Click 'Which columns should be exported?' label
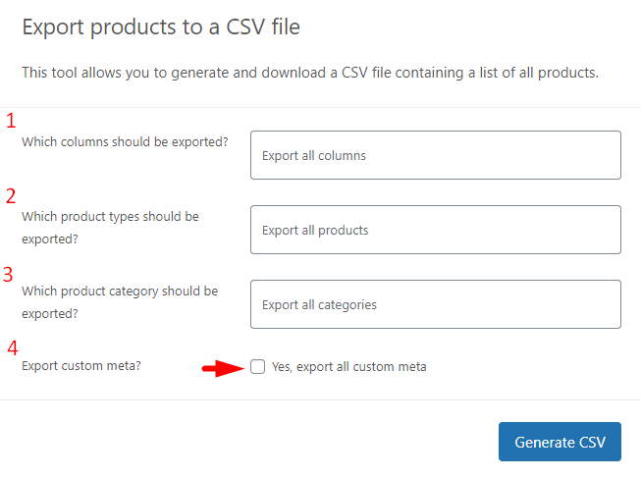Viewport: 641px width, 478px height. point(125,141)
